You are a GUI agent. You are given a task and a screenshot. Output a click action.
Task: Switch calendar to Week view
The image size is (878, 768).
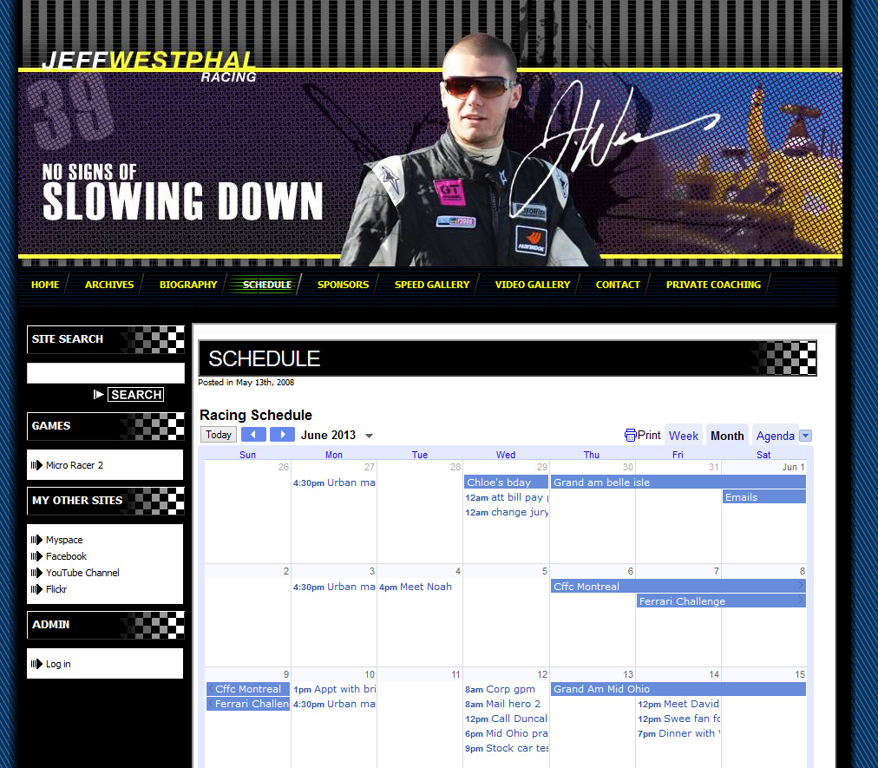[684, 436]
